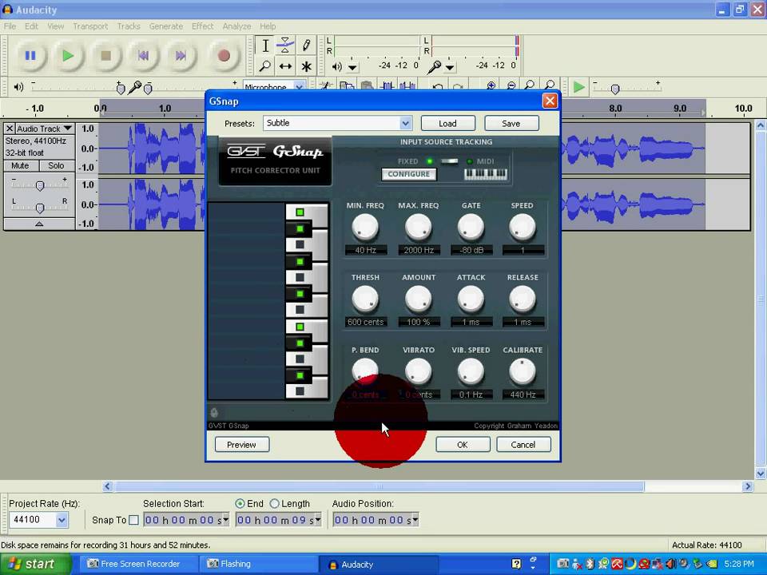Toggle the bottom black piano key note
The height and width of the screenshot is (575, 767).
[300, 375]
